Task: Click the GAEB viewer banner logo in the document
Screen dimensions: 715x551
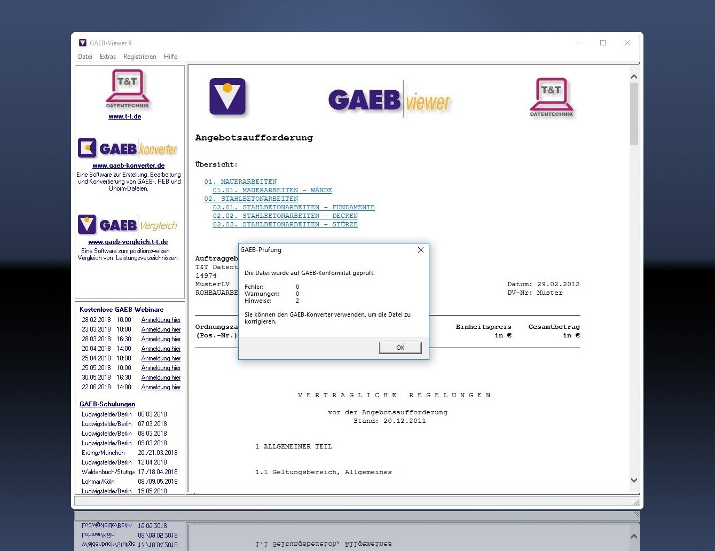Action: click(x=389, y=99)
